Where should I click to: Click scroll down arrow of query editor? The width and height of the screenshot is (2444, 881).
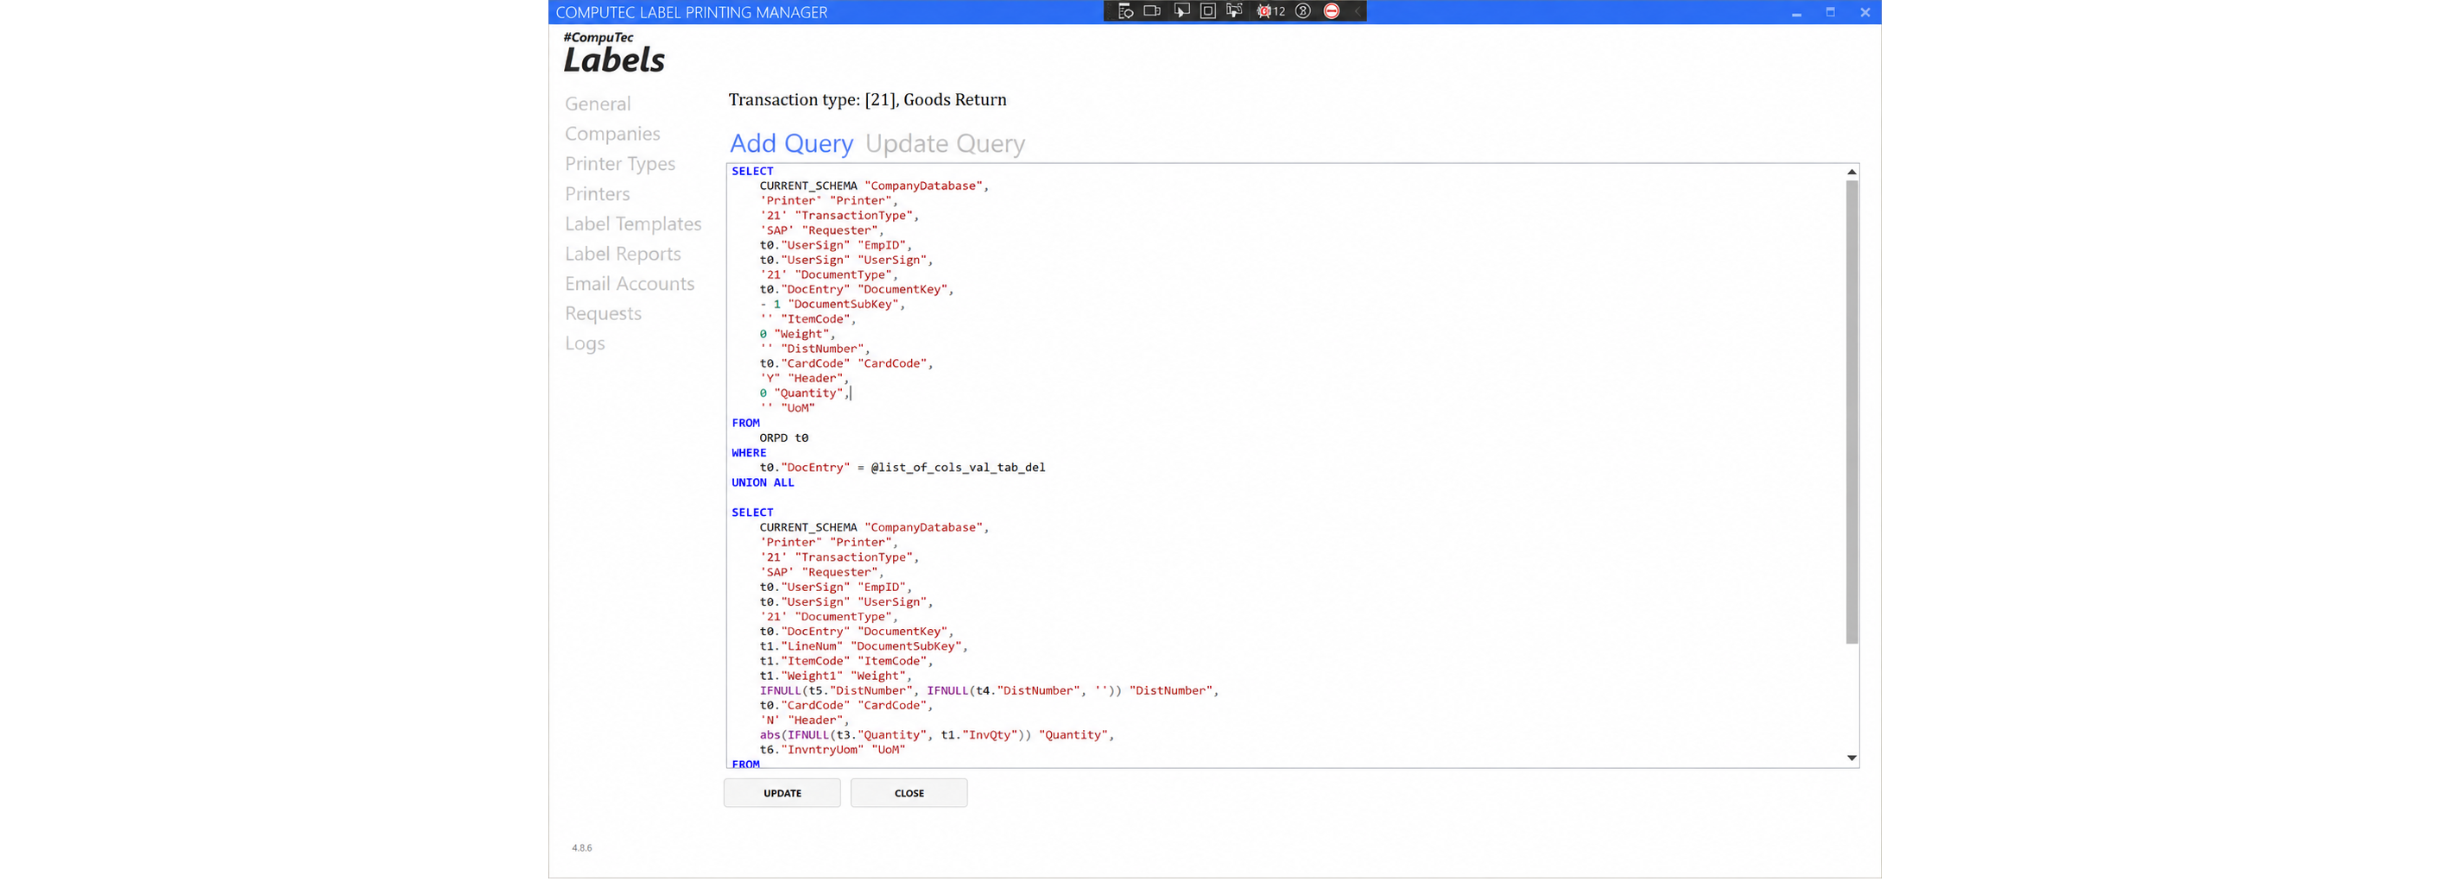[1851, 758]
